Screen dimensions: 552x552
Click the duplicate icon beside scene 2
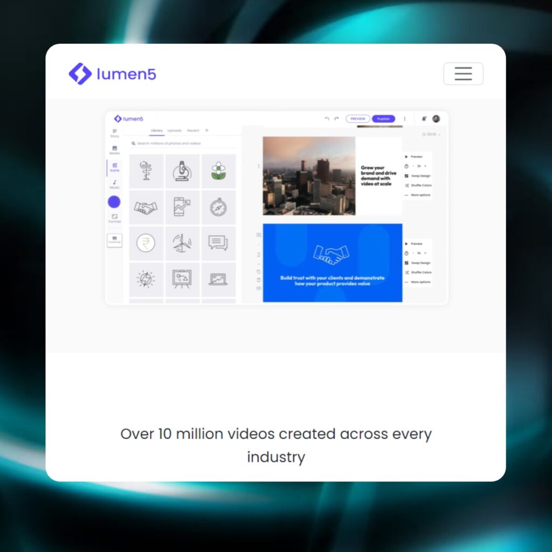click(259, 272)
